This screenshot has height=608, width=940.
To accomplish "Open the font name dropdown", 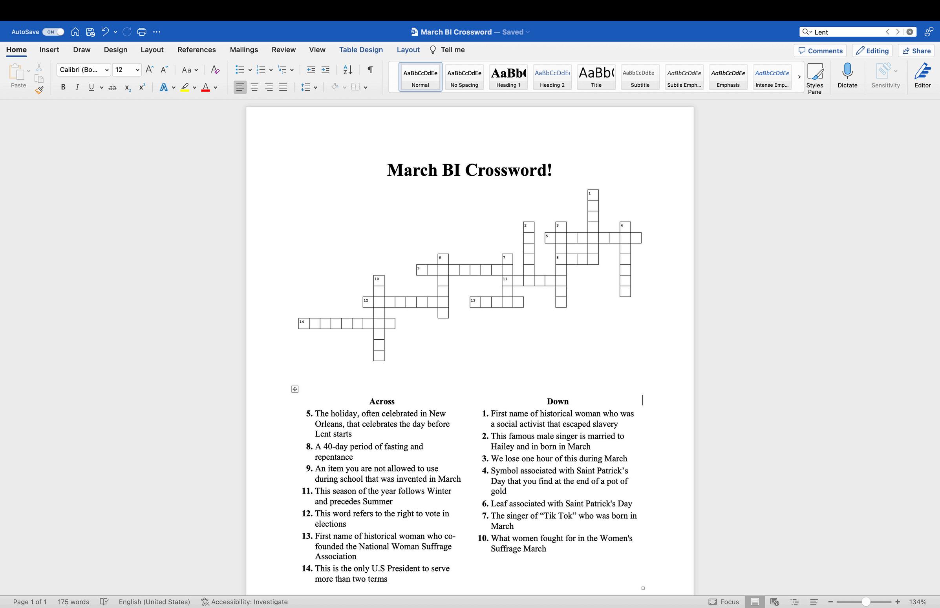I will (x=107, y=70).
